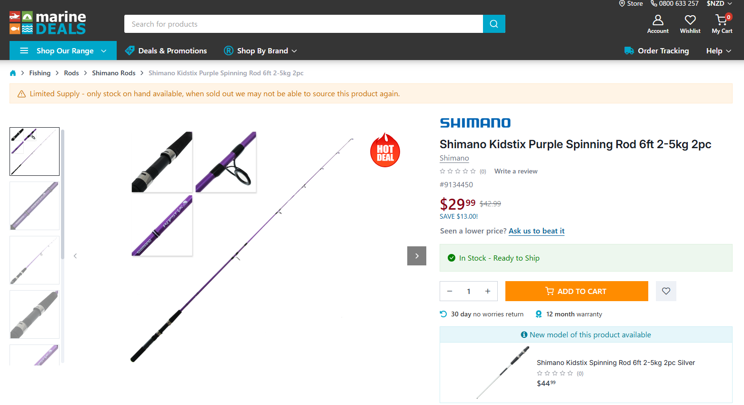744x405 pixels.
Task: Open Deals & Promotions menu item
Action: click(166, 51)
